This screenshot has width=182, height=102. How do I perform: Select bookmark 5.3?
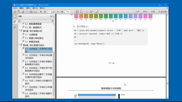click(x=32, y=42)
